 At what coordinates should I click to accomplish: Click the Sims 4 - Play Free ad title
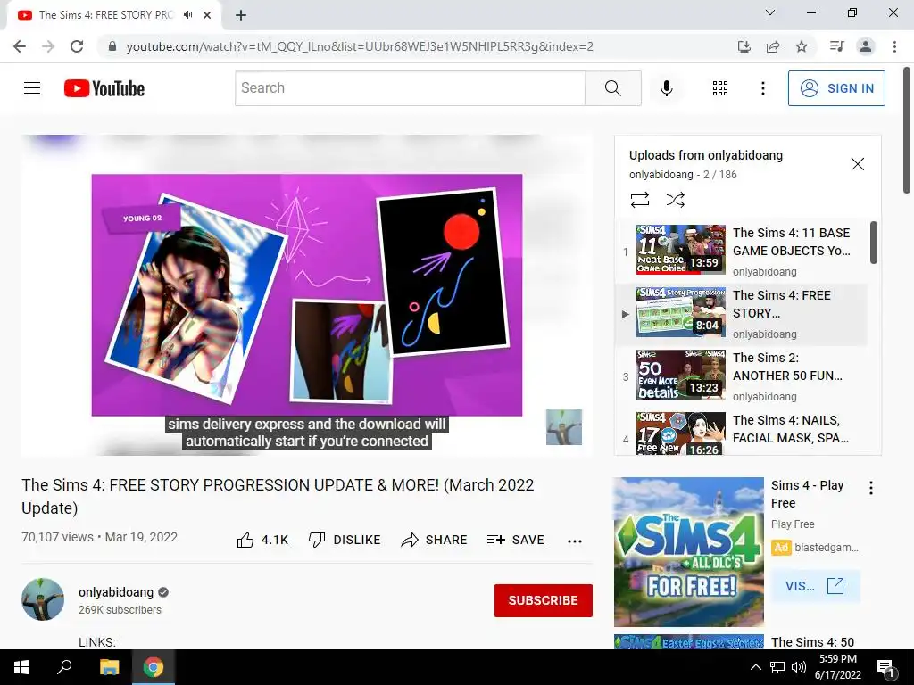(x=807, y=494)
